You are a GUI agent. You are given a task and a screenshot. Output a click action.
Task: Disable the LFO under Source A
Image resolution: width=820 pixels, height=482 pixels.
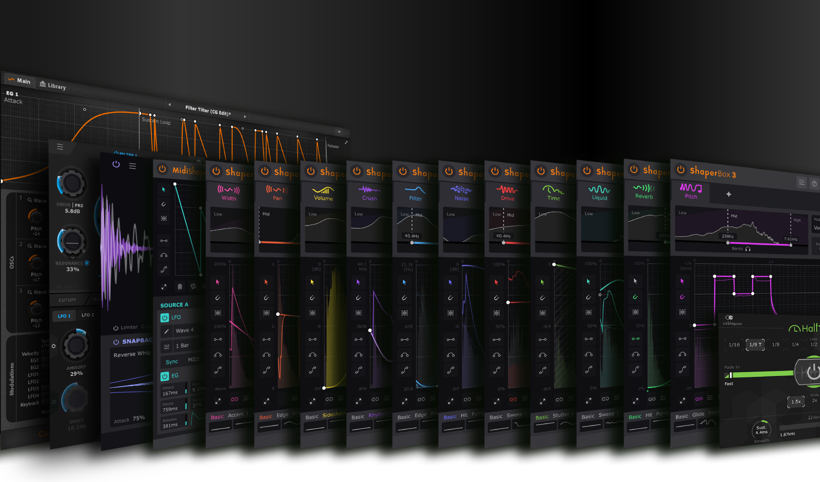(x=164, y=318)
